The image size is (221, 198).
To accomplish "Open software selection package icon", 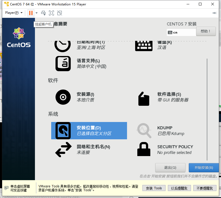I will coord(144,99).
